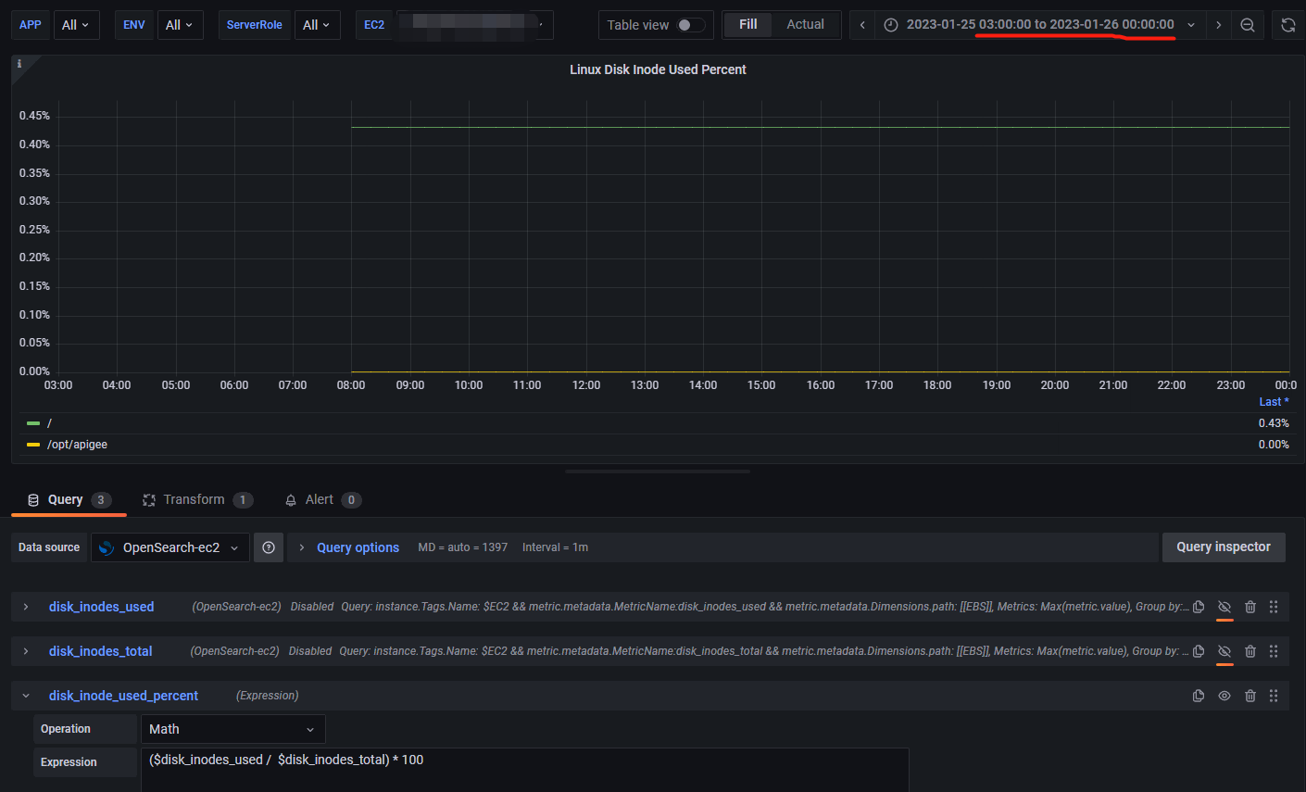Expand the disk_inodes_total query row

25,651
